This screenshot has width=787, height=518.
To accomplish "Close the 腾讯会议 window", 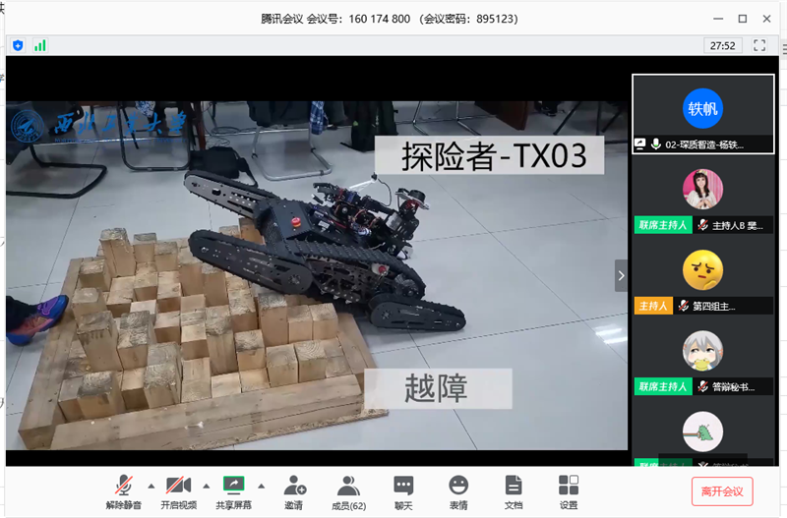I will [766, 19].
